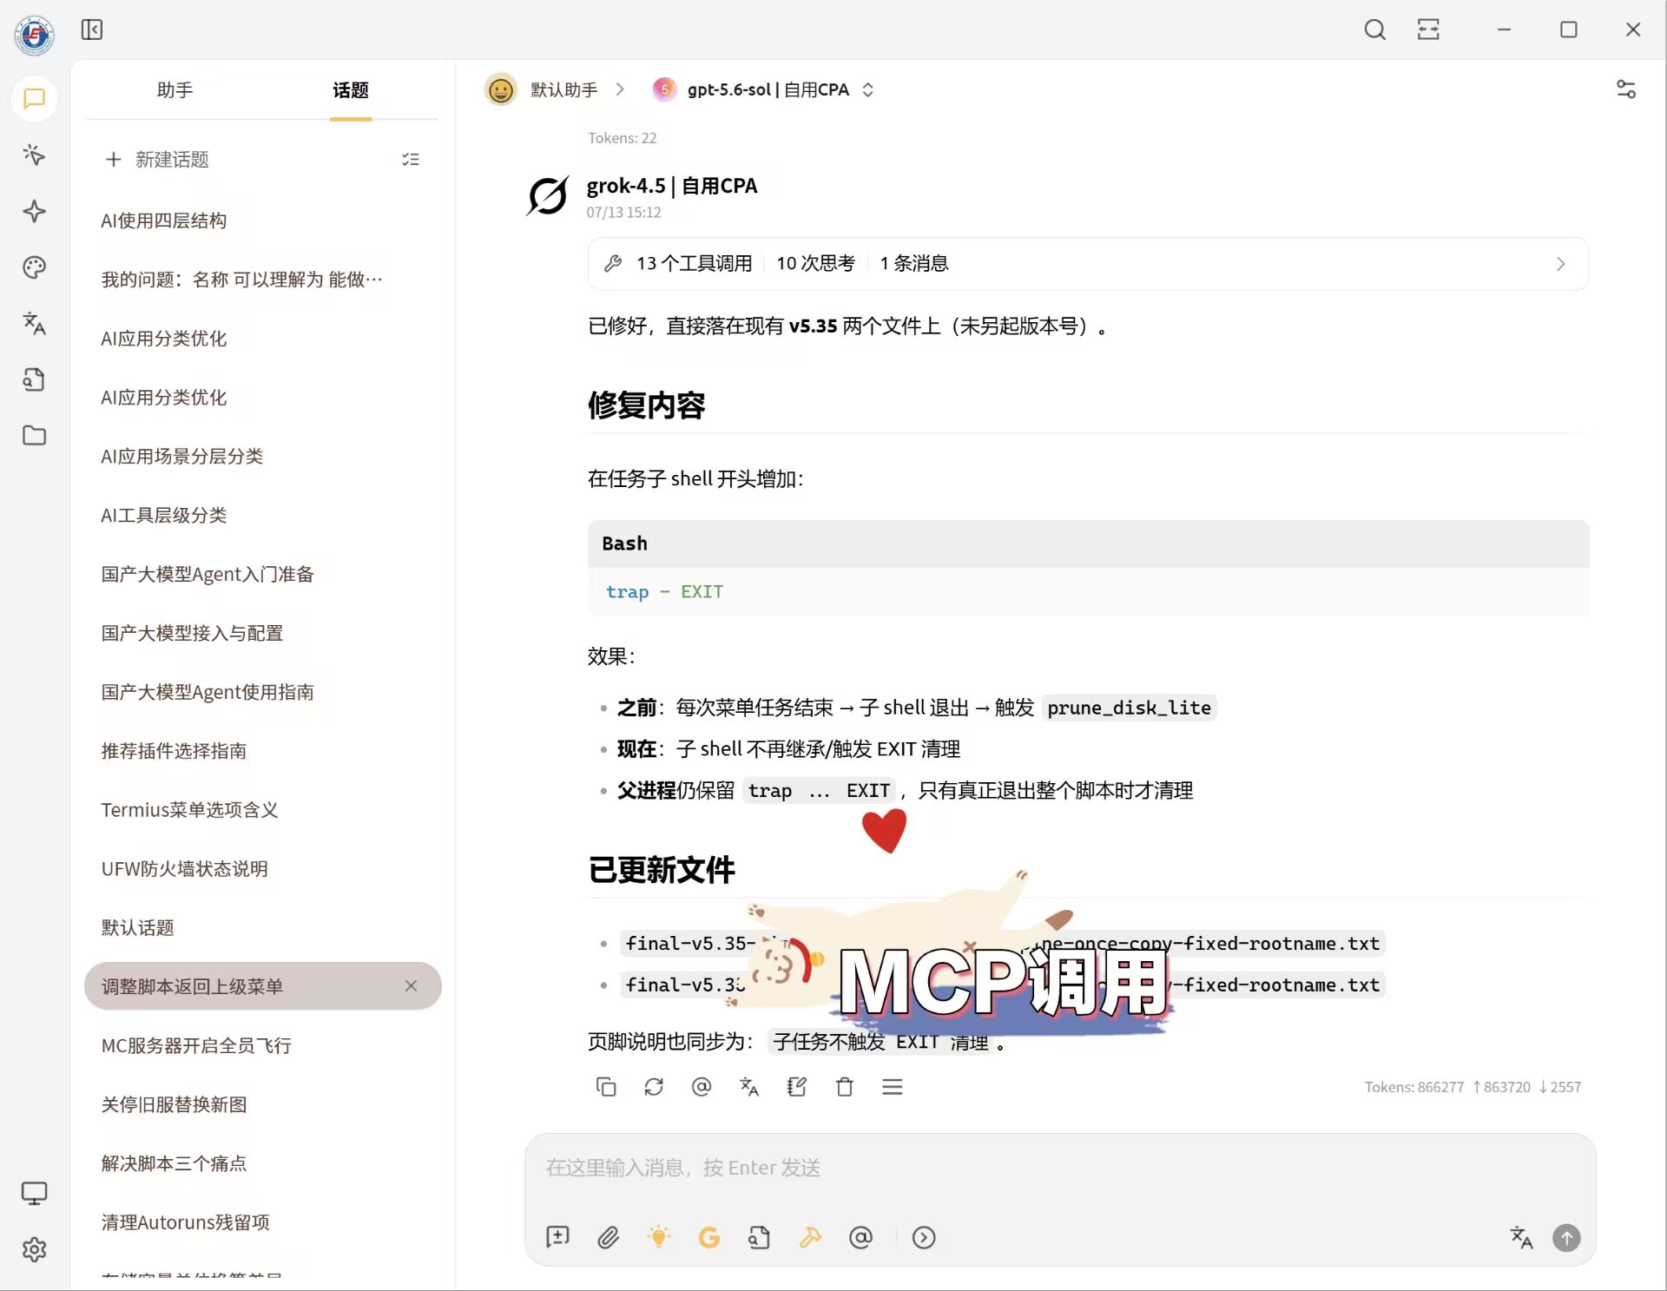Click the @ model mention in input toolbar
Screen dimensions: 1667x1291
click(x=860, y=1237)
